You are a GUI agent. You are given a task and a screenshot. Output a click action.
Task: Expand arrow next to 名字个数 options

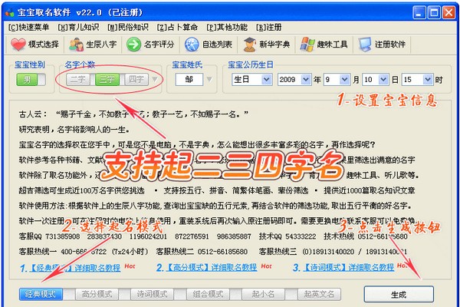pyautogui.click(x=155, y=79)
